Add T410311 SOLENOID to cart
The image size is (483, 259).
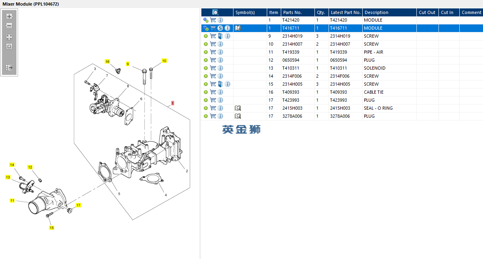(213, 68)
